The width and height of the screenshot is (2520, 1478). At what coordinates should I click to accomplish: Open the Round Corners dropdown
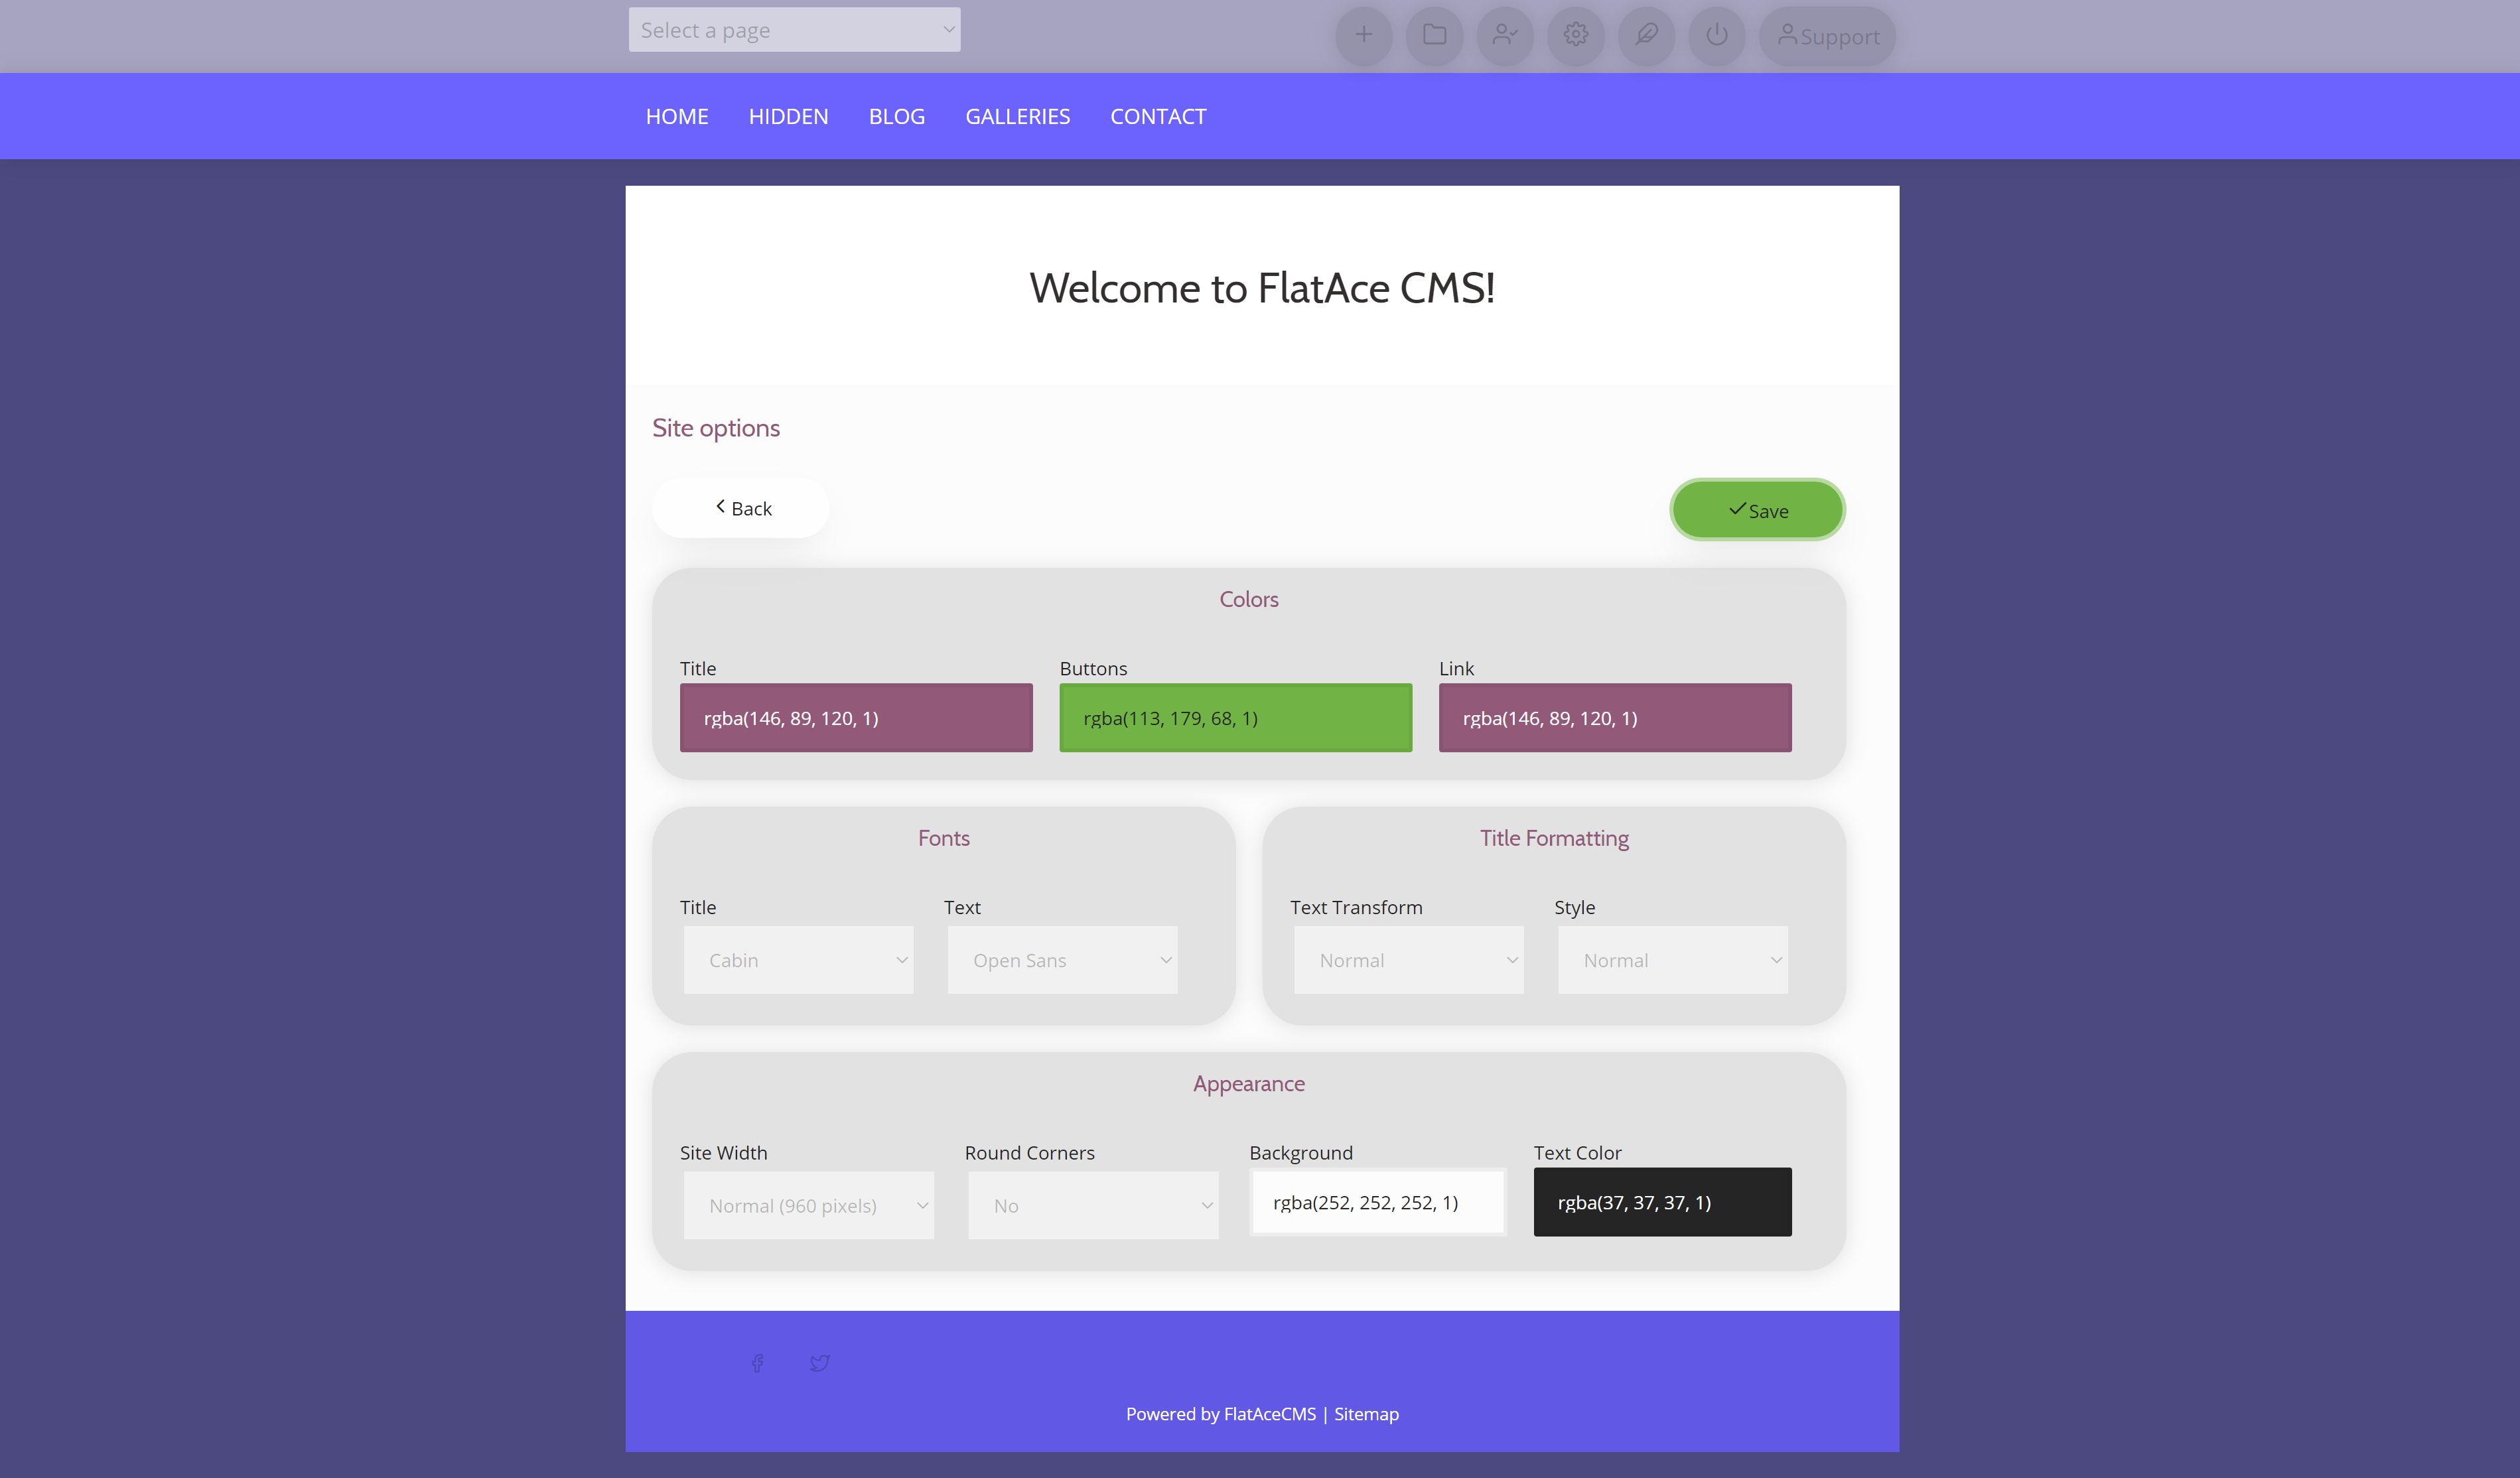(x=1093, y=1205)
